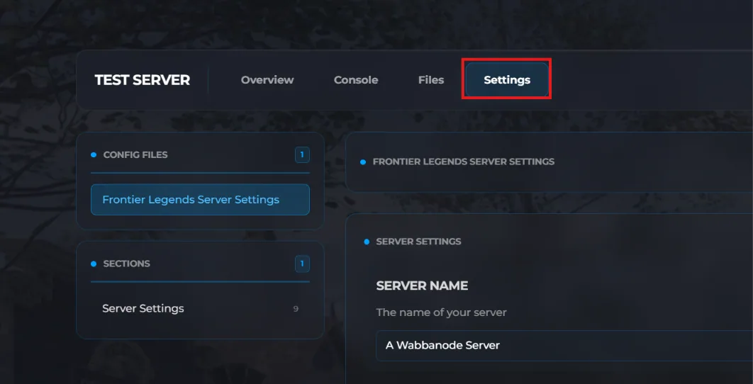Select Frontier Legends Server Settings config file
Viewport: 753px width, 384px height.
coord(200,200)
